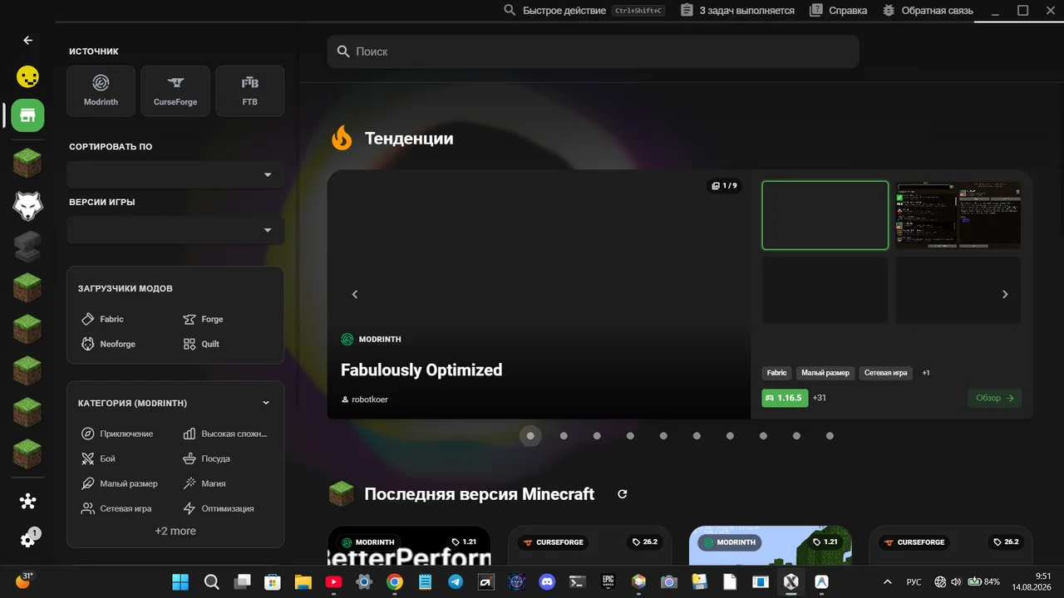Open Windows Start menu
Image resolution: width=1064 pixels, height=598 pixels.
(x=180, y=581)
